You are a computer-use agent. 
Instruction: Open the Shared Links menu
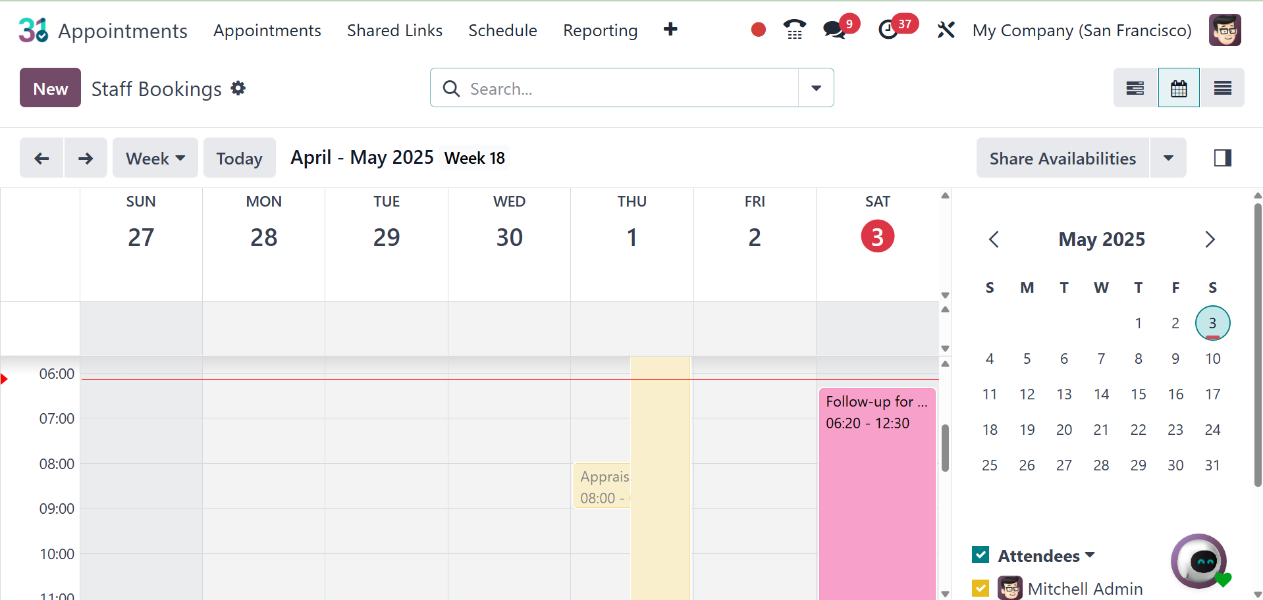click(394, 30)
